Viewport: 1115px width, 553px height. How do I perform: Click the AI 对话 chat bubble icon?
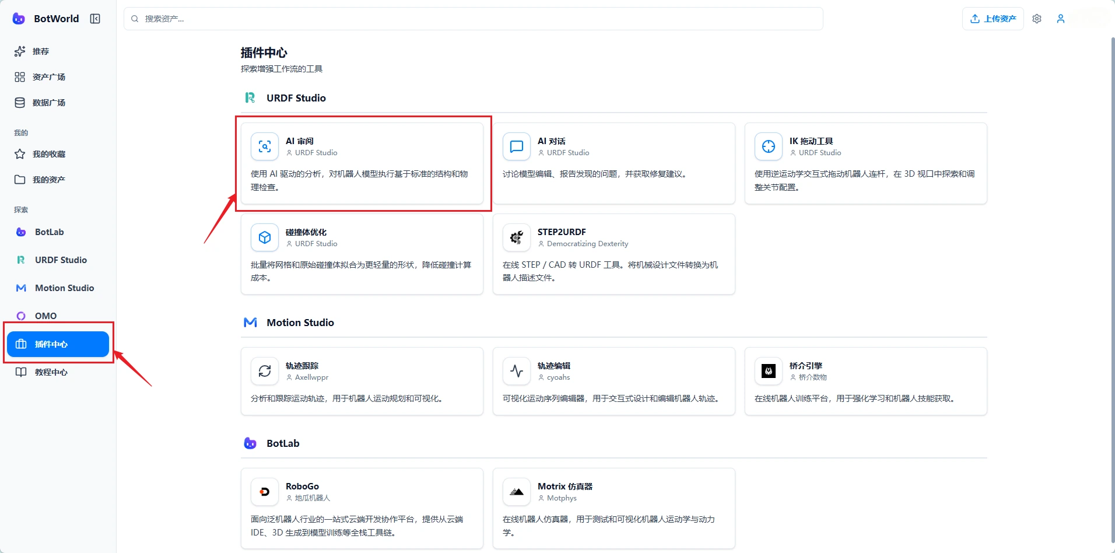coord(517,146)
